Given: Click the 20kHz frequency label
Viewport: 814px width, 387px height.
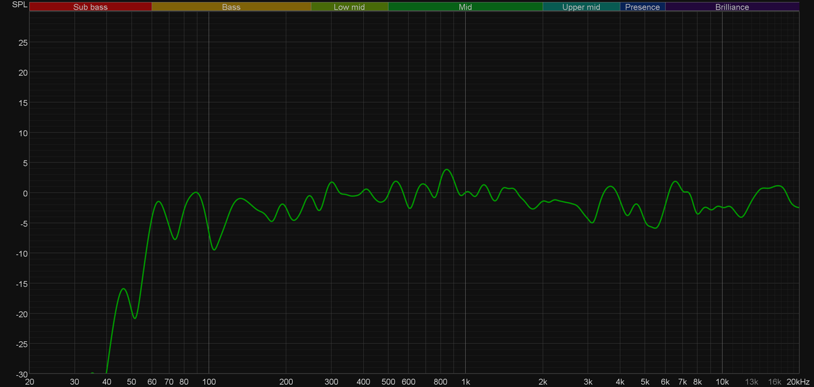Looking at the screenshot, I should click(x=797, y=382).
